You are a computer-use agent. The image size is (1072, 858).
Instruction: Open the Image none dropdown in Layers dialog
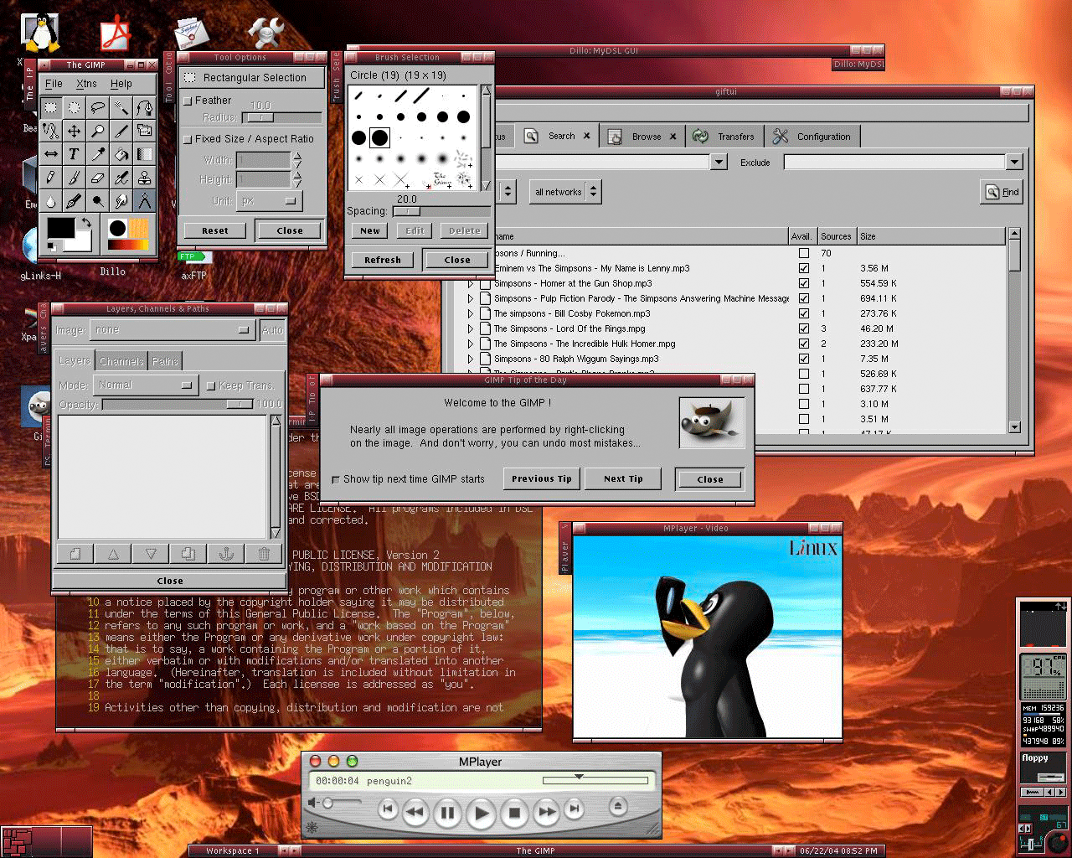172,330
